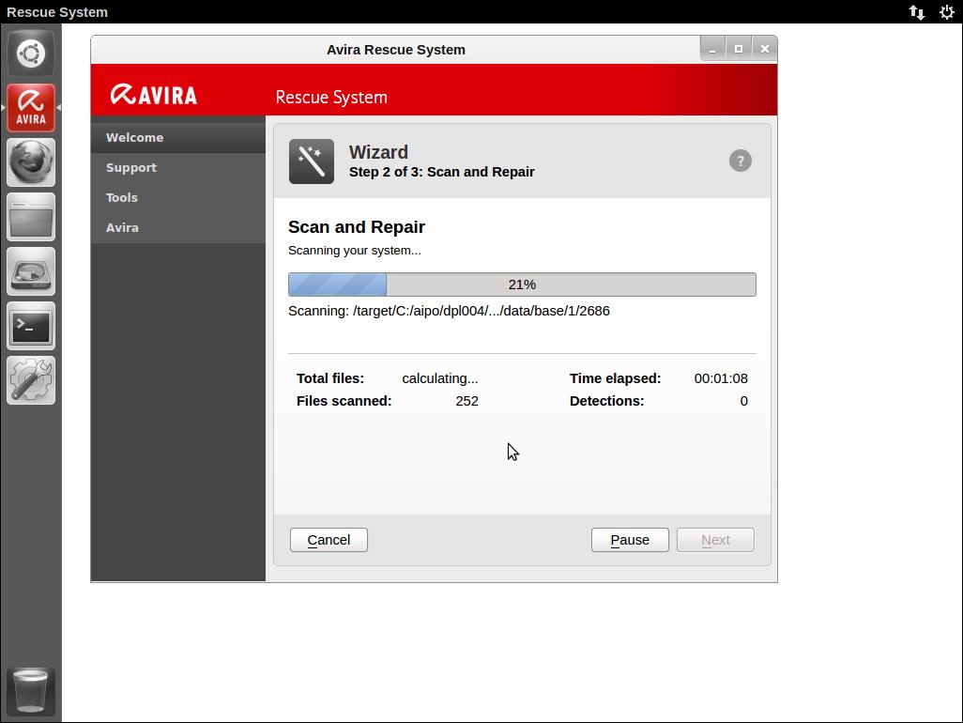Select Welcome in the sidebar

(178, 138)
